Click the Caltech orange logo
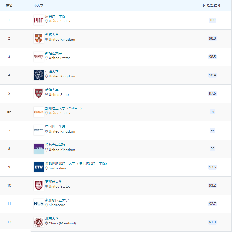 tap(38, 112)
